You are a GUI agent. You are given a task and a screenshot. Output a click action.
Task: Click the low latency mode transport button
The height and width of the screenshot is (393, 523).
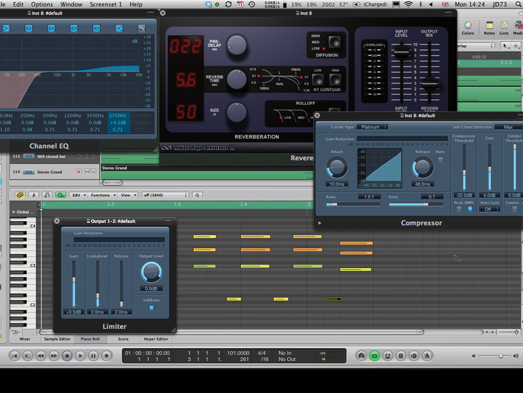[361, 356]
